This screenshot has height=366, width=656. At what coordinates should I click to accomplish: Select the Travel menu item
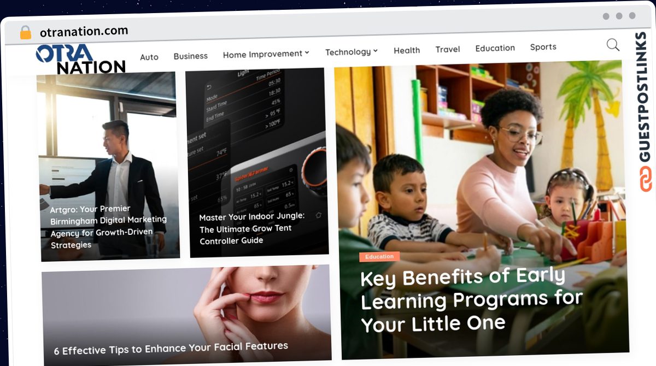(448, 49)
